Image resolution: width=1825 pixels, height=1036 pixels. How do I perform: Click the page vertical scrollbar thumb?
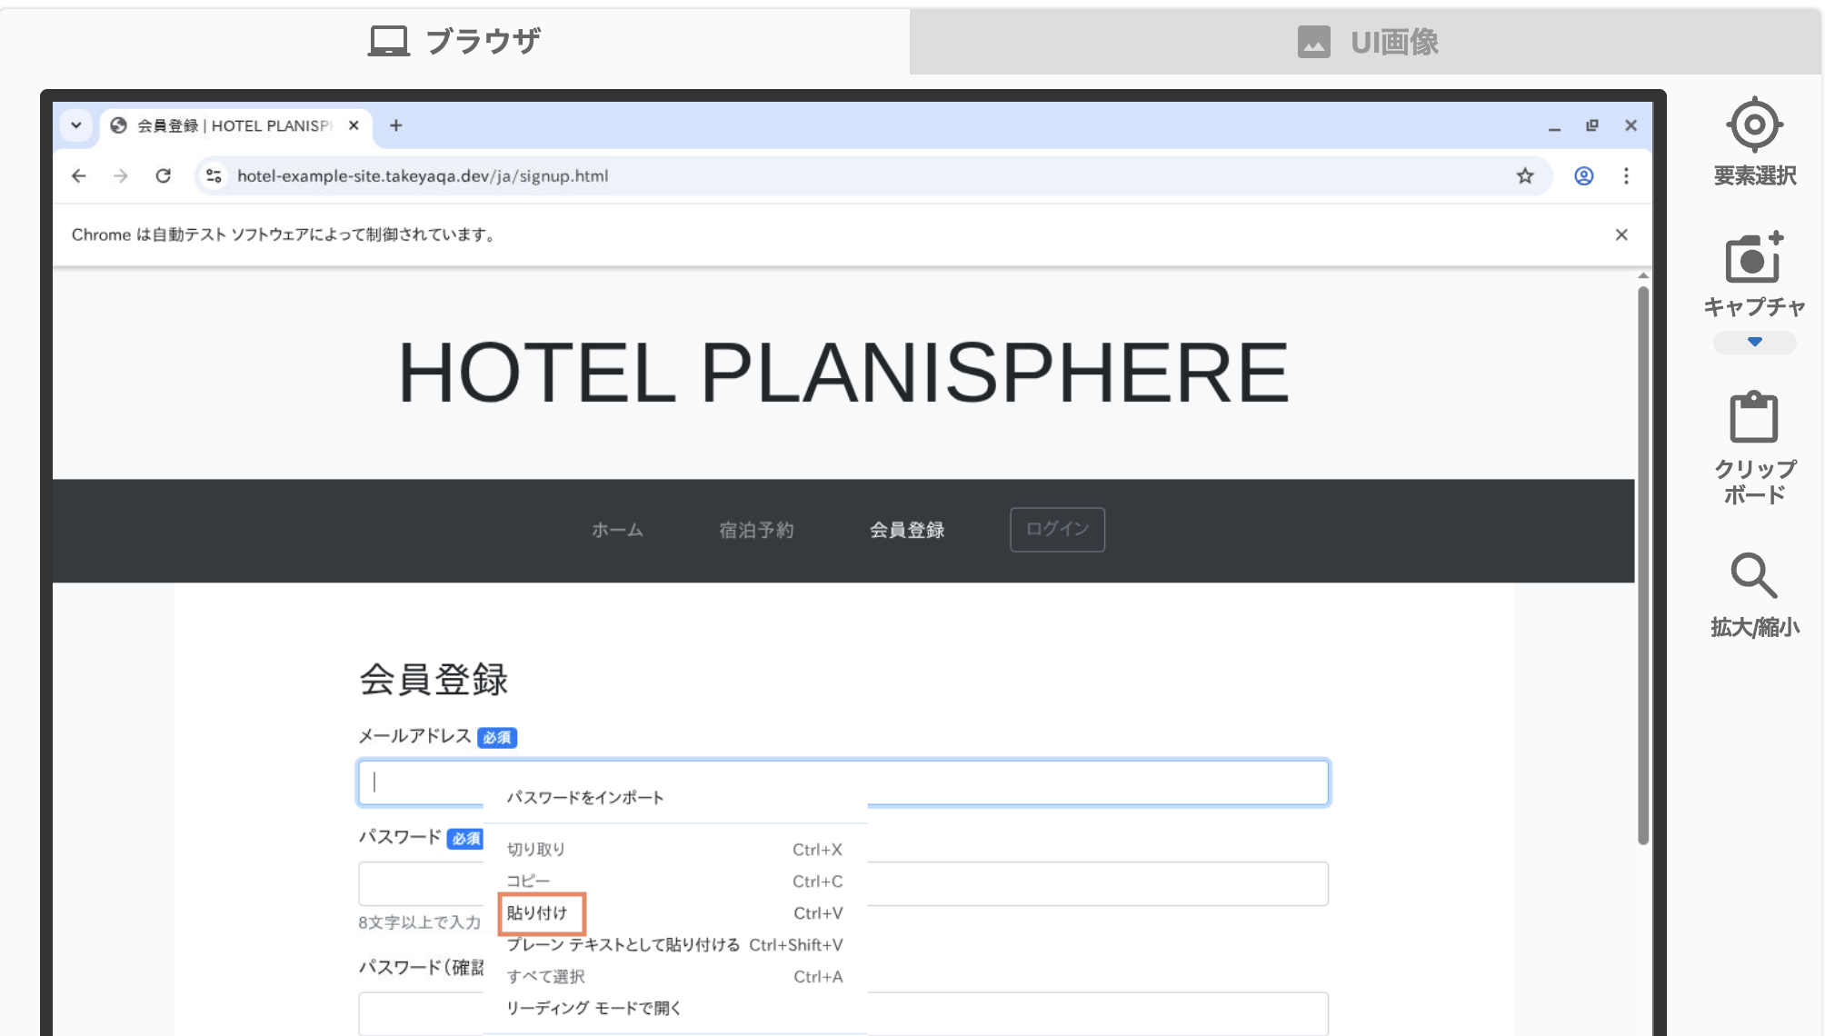[x=1643, y=565]
